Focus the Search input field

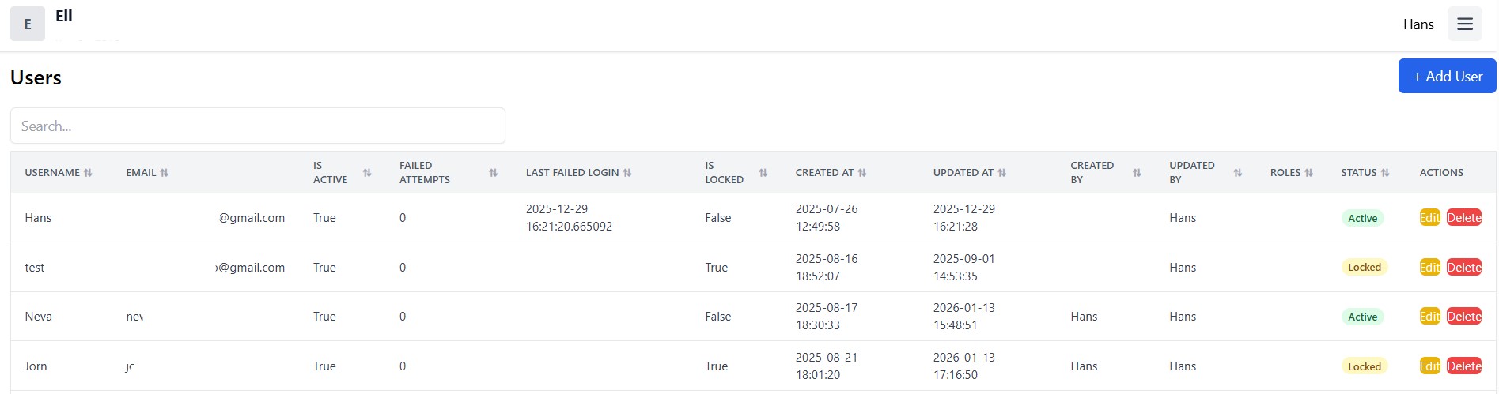(x=258, y=126)
